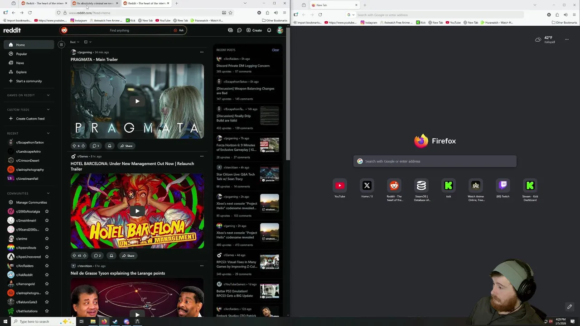Favorite r/2meirl4meirl with its star
Viewport: 580px width, 326px height.
pos(47,221)
